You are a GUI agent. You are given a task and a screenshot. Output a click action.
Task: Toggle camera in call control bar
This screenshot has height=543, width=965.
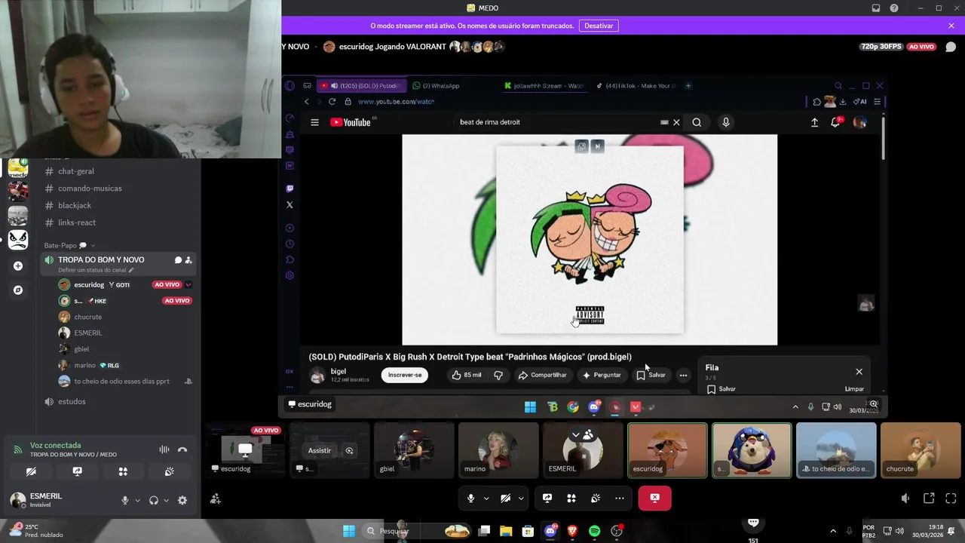pos(506,498)
